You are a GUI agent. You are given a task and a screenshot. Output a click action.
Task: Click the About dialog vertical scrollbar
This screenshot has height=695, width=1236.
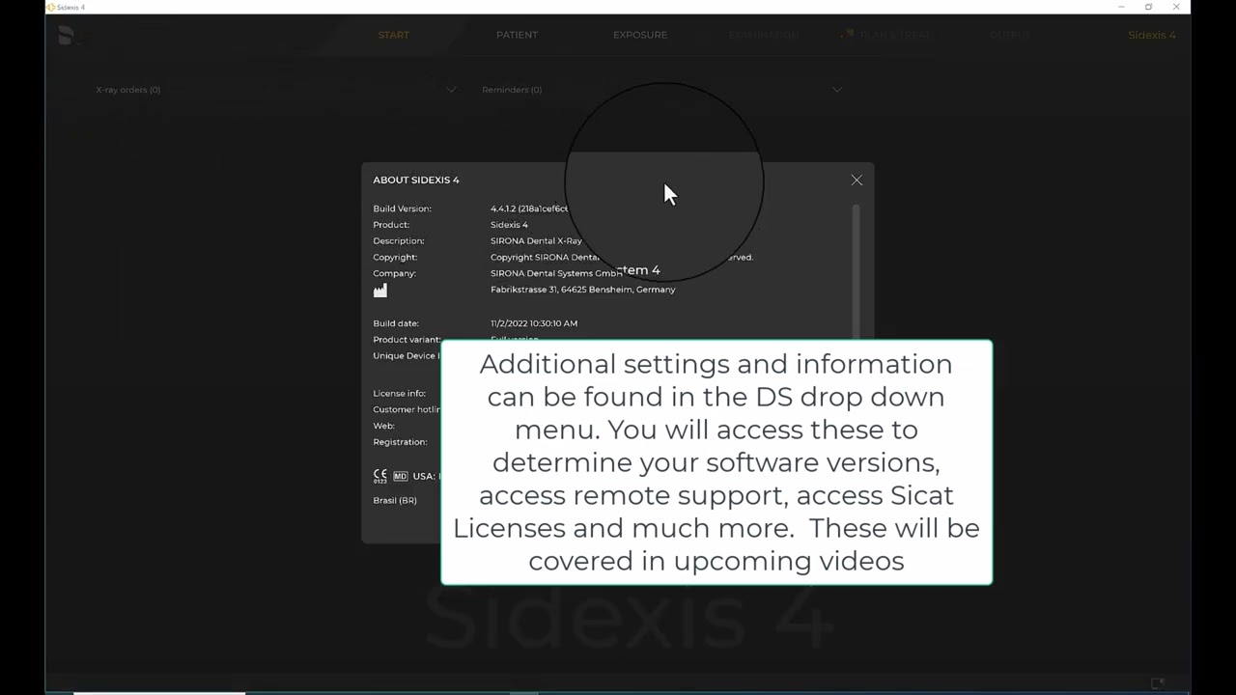(x=856, y=272)
